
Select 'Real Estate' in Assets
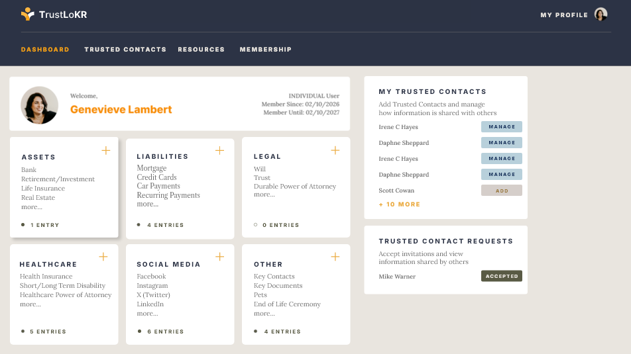click(38, 198)
